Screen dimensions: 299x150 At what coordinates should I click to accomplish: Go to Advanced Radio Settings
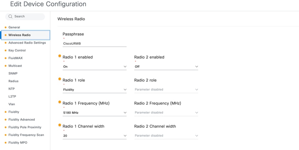[27, 43]
